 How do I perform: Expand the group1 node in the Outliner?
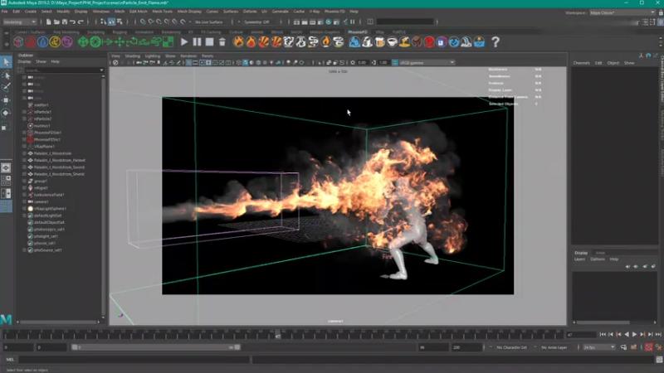[24, 181]
